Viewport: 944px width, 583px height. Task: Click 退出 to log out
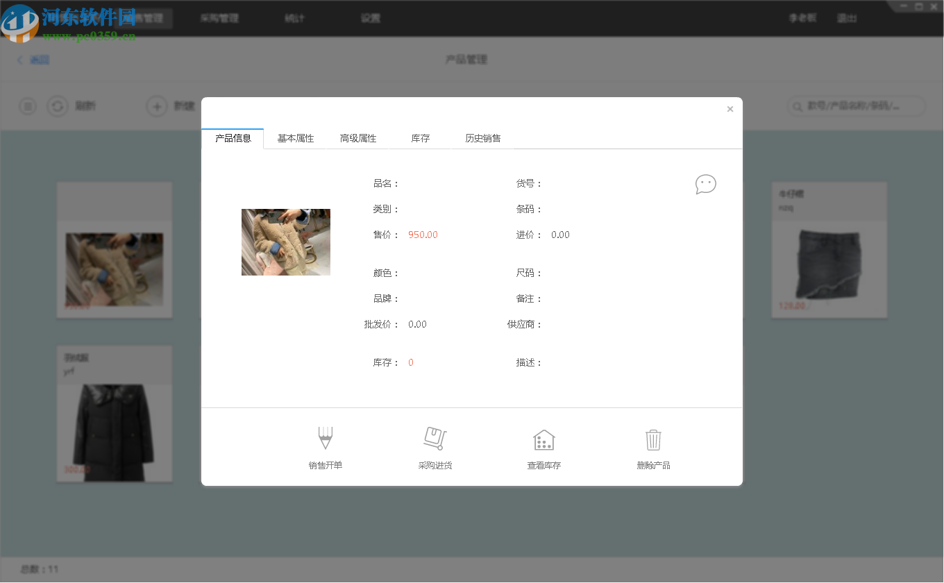coord(847,18)
